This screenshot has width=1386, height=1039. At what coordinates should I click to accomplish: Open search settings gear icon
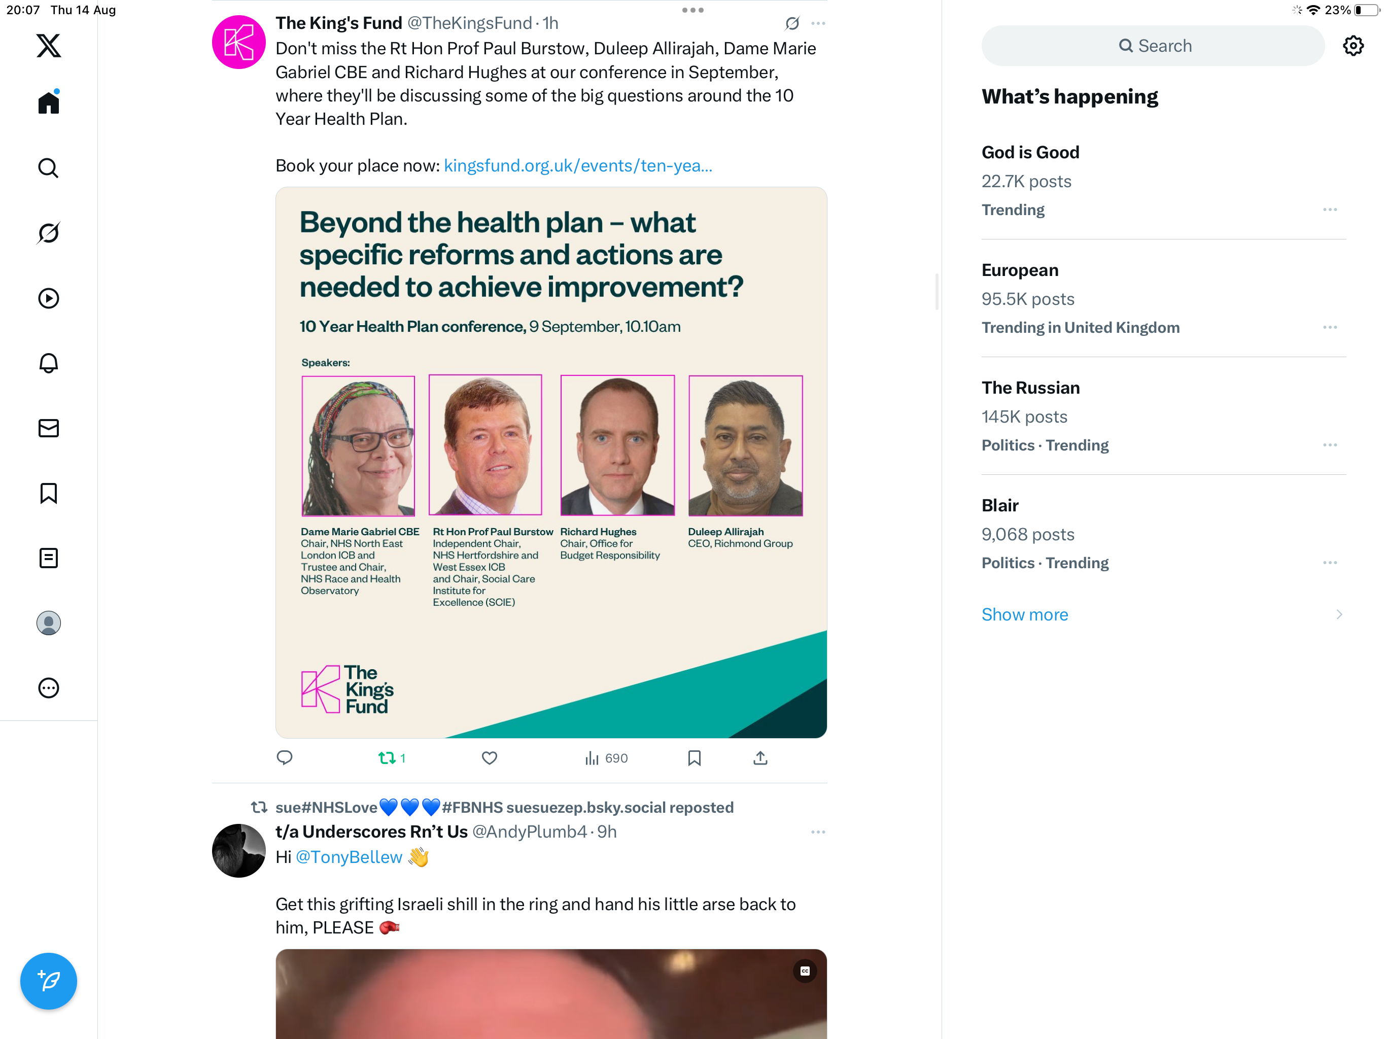pos(1353,46)
